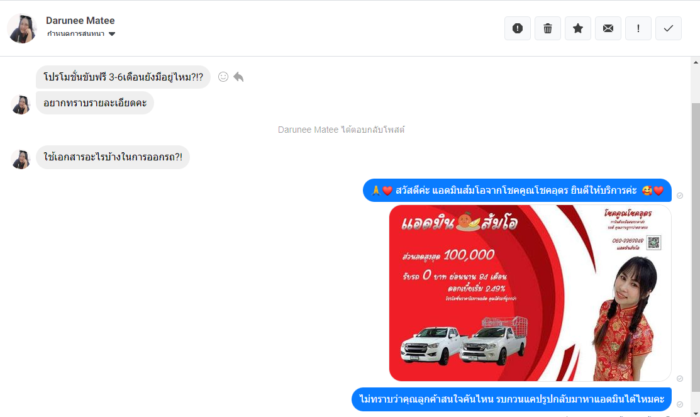View Darunee Matee's header profile picture
This screenshot has width=700, height=417.
tap(22, 28)
